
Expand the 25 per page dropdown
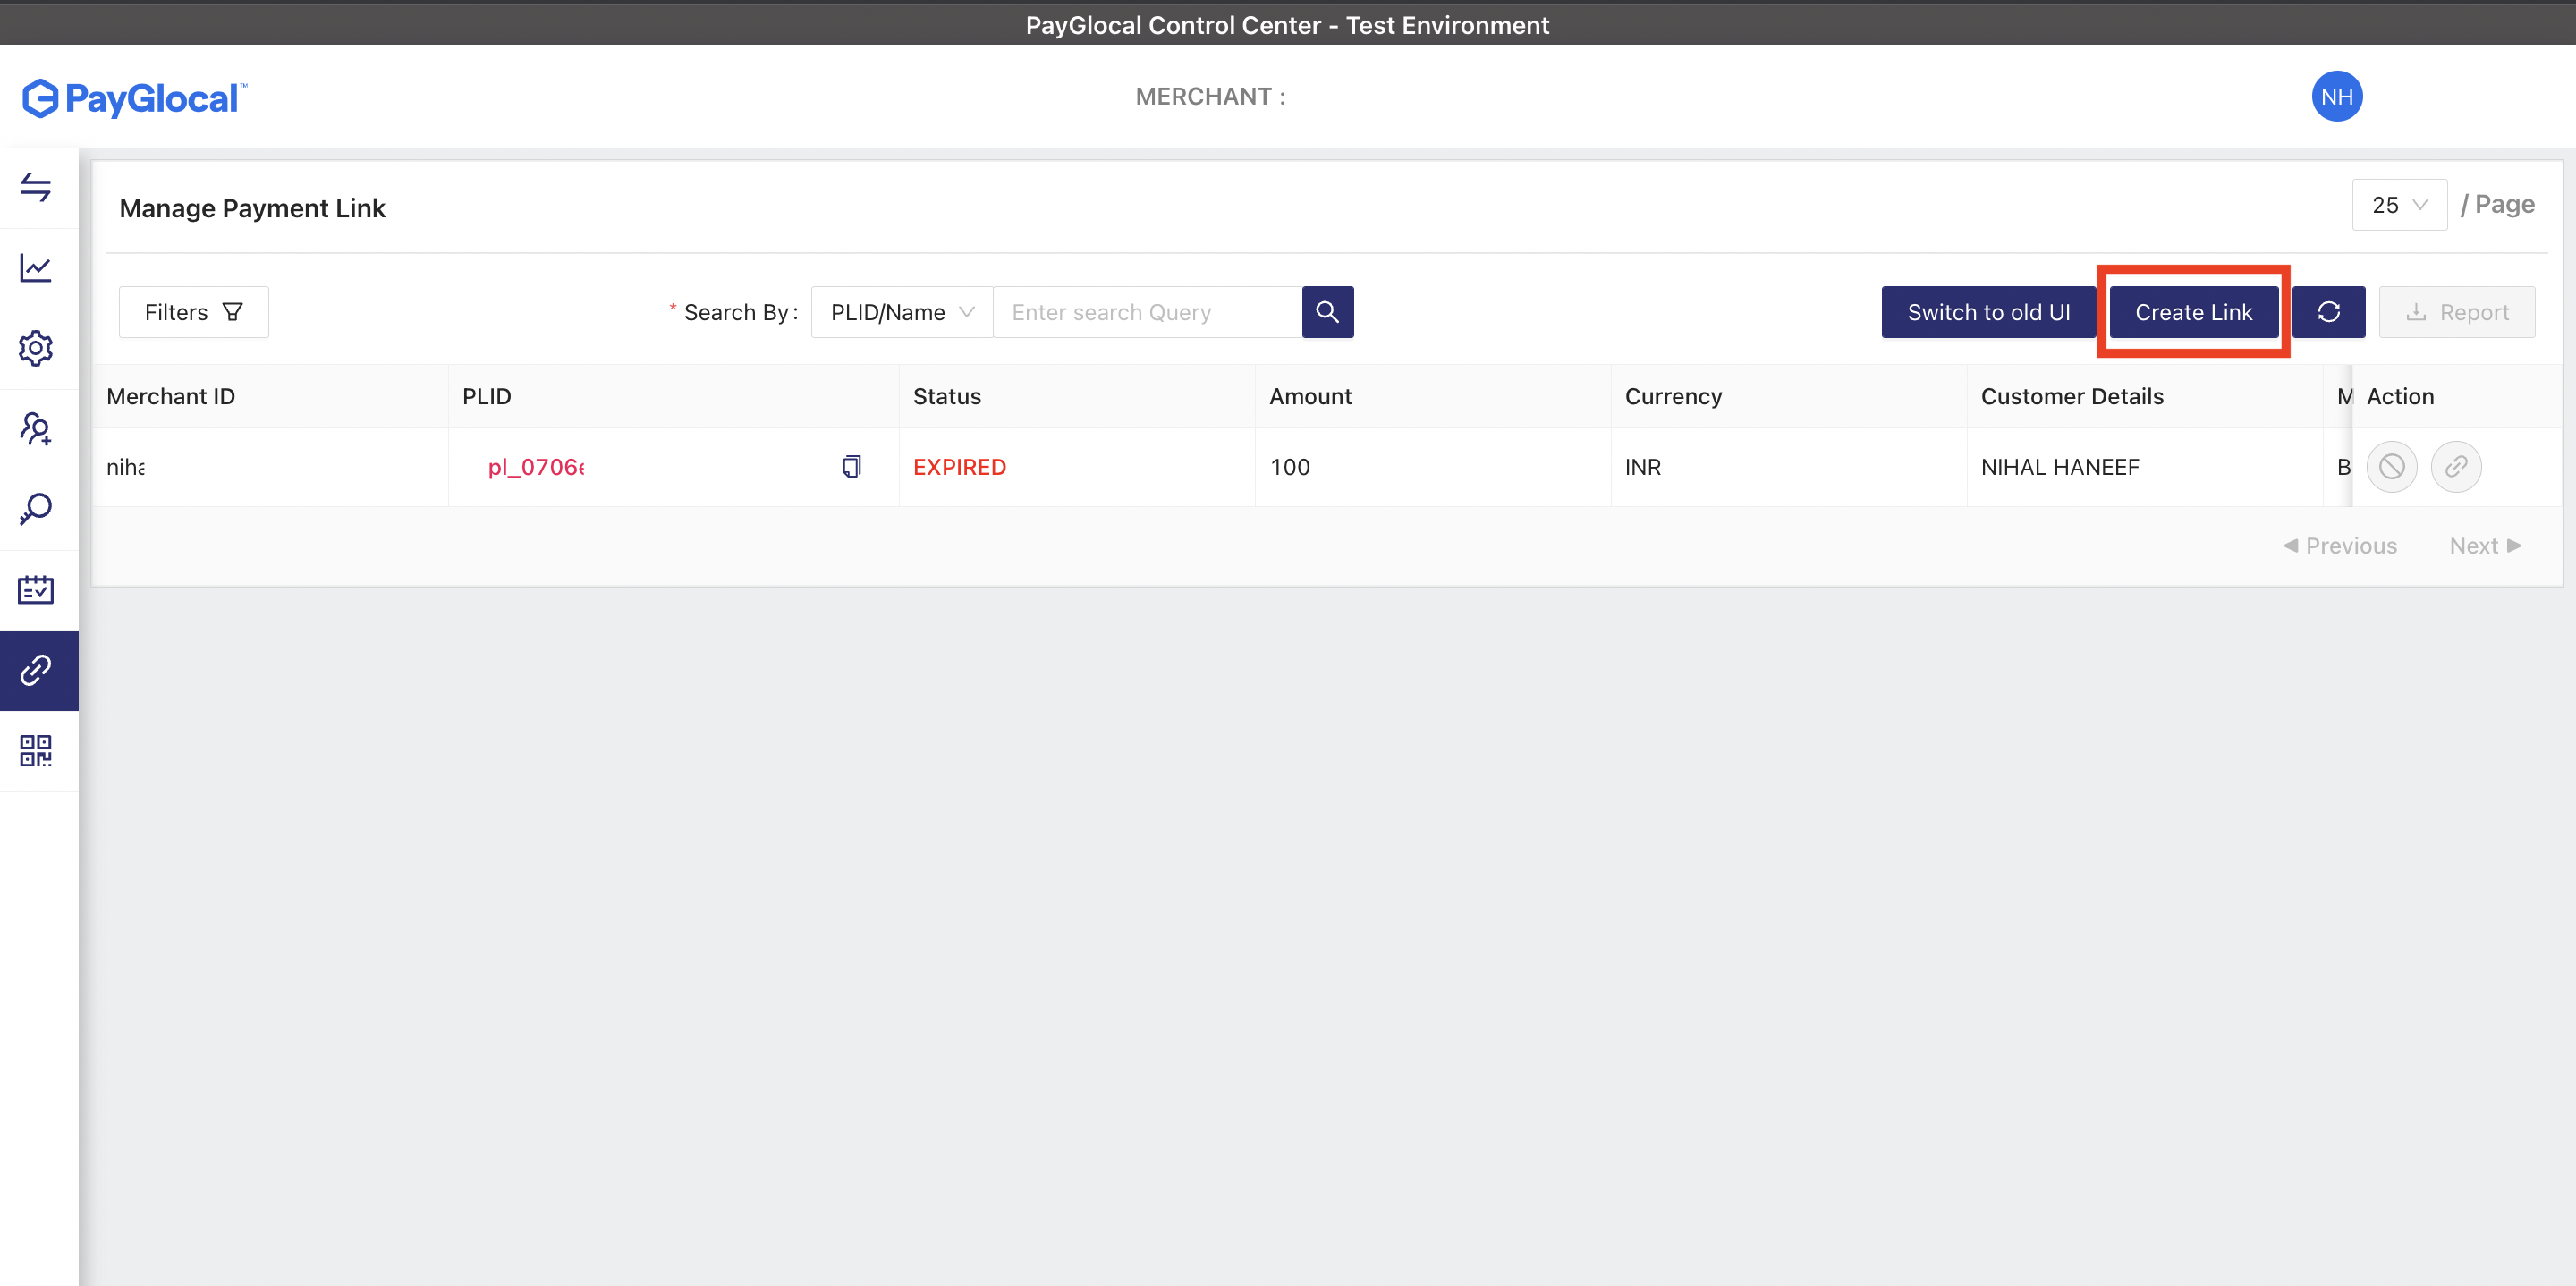tap(2398, 205)
